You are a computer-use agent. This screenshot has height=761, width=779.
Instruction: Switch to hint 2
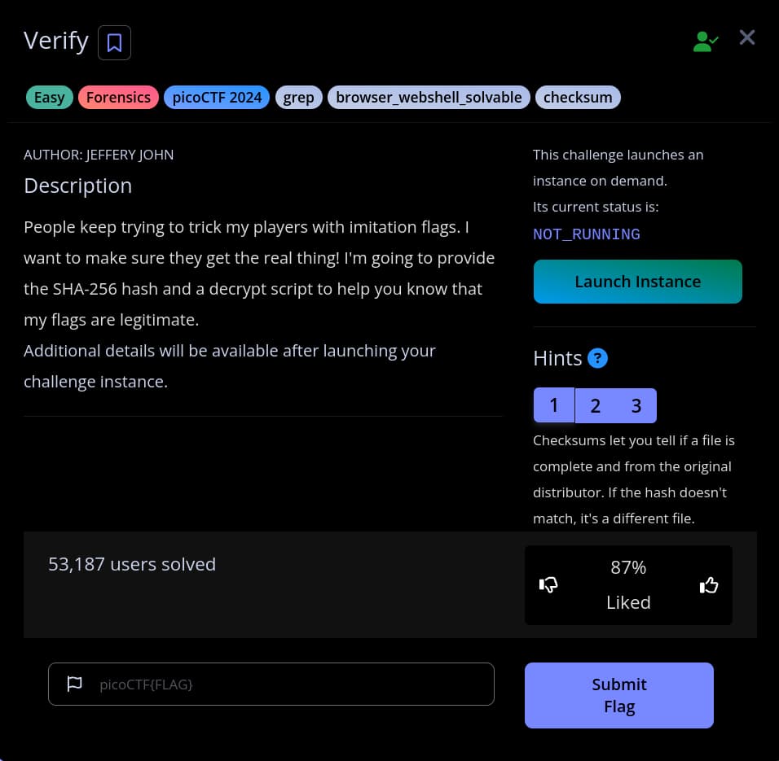point(596,405)
